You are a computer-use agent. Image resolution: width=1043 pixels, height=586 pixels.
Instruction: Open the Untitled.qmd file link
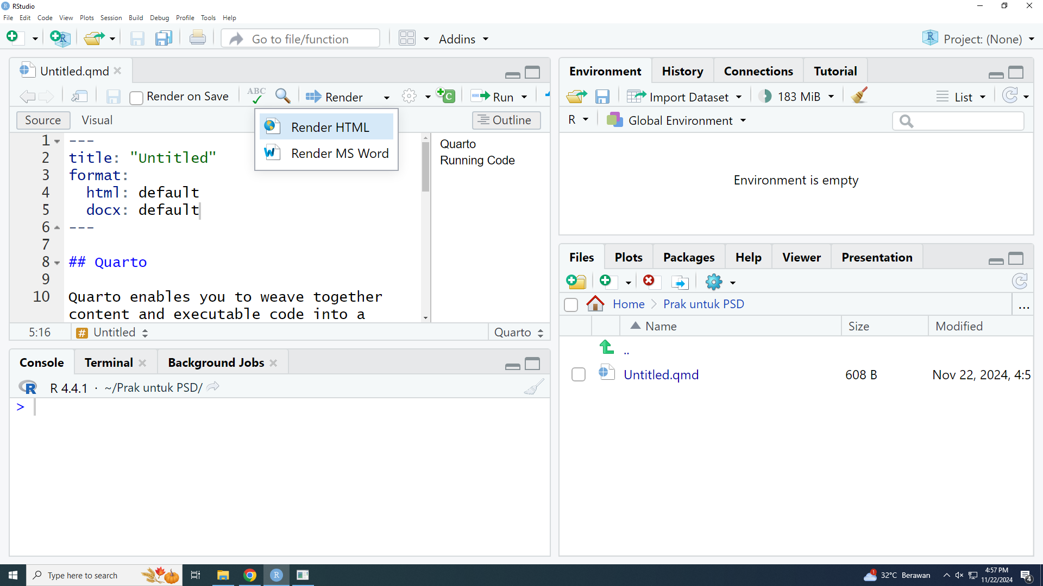pyautogui.click(x=661, y=375)
